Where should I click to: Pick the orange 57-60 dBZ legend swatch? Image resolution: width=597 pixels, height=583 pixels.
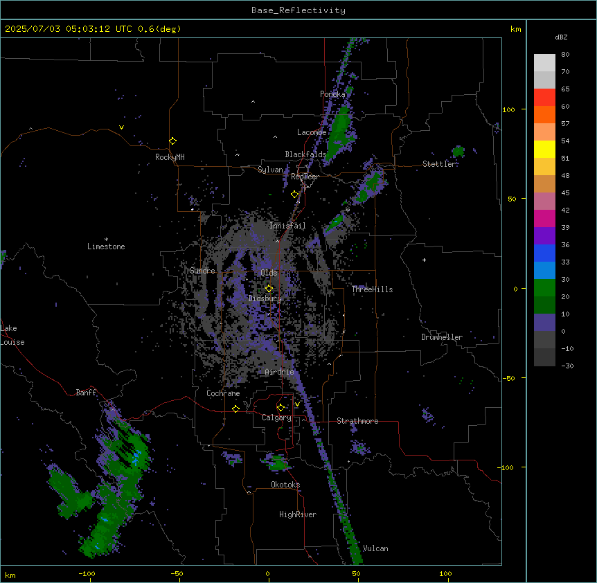tap(544, 115)
